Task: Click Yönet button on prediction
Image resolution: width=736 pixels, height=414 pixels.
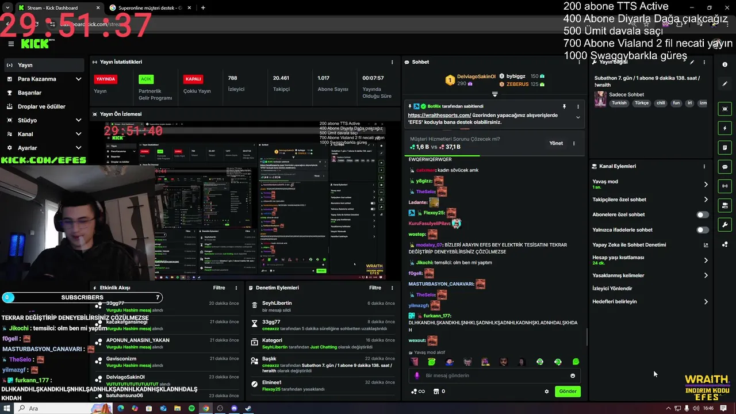Action: click(x=556, y=143)
